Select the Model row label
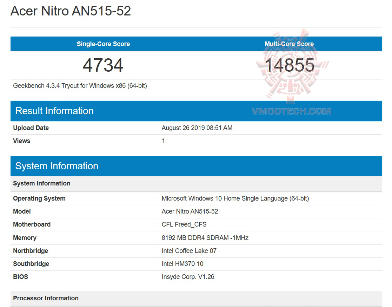This screenshot has height=307, width=392. (22, 211)
